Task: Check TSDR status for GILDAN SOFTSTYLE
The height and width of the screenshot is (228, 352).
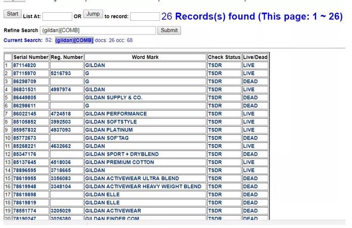Action: pos(215,122)
